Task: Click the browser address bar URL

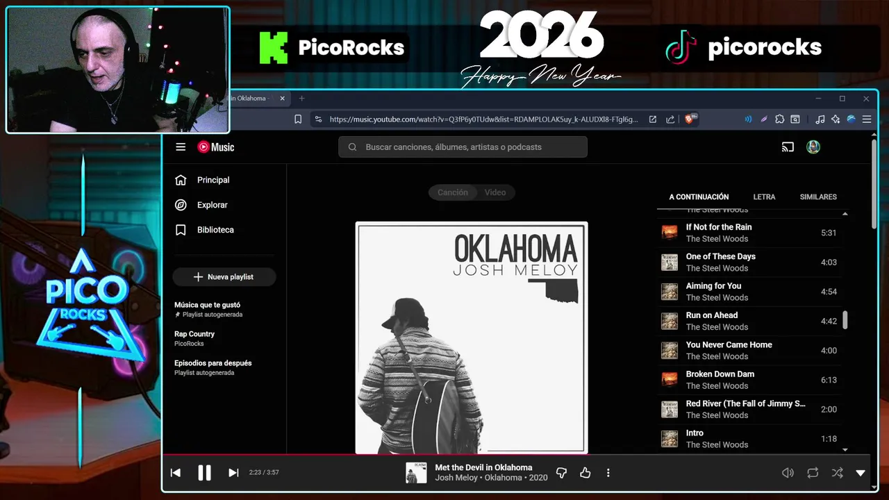Action: 483,119
